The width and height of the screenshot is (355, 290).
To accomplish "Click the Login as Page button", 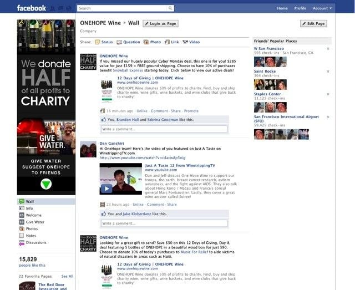I will pos(160,23).
